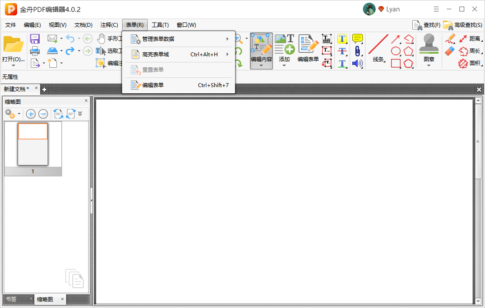Select the underline text T icon

[x=342, y=63]
